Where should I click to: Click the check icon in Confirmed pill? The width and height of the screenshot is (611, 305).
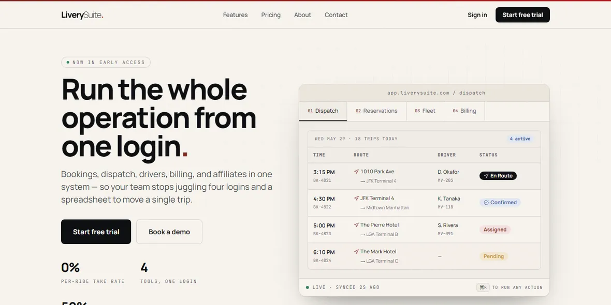pyautogui.click(x=486, y=202)
